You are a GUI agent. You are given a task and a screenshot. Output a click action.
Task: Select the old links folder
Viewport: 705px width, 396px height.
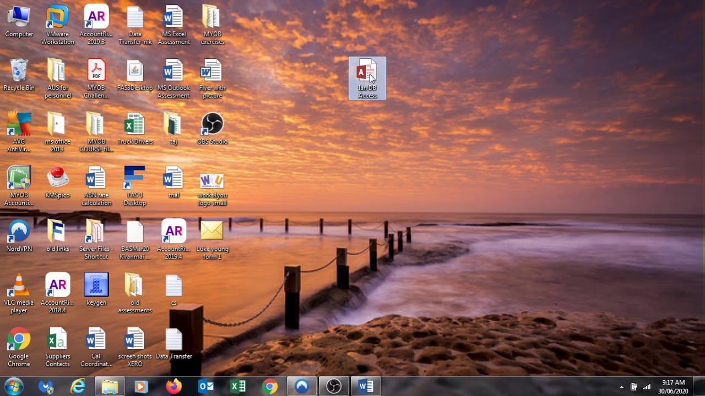point(57,237)
